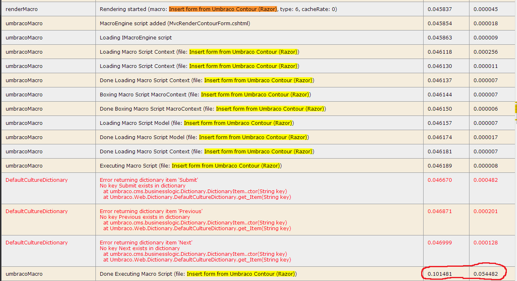This screenshot has width=517, height=281.
Task: Click 'No key Next exists in dictionary' line
Action: pyautogui.click(x=140, y=248)
